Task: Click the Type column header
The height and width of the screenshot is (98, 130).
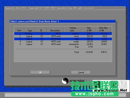Action: point(30,29)
